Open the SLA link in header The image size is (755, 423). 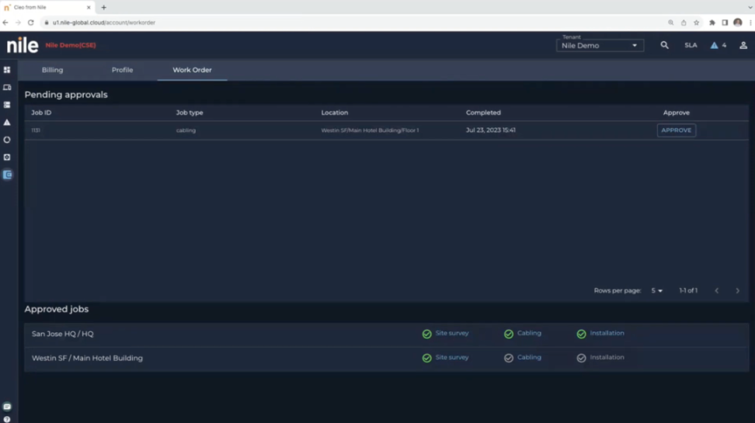tap(691, 46)
